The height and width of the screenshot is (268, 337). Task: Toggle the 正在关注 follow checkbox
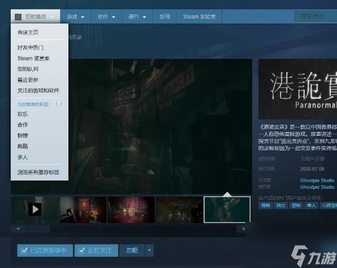(96, 250)
